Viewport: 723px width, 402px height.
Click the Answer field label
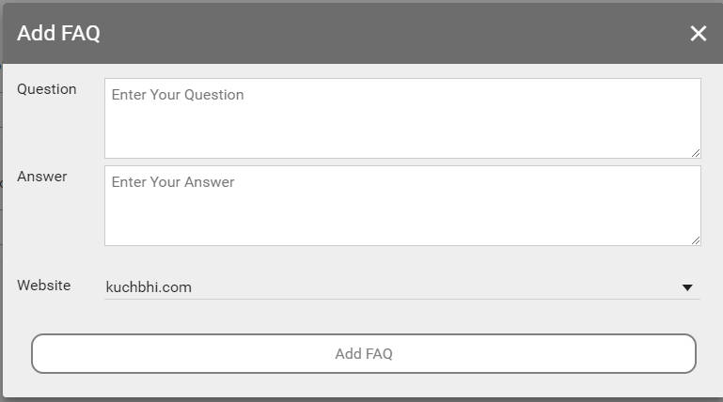tap(42, 176)
